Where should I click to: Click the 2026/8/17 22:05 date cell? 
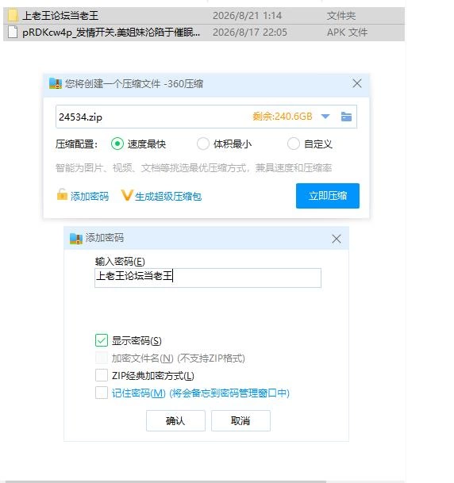point(250,33)
